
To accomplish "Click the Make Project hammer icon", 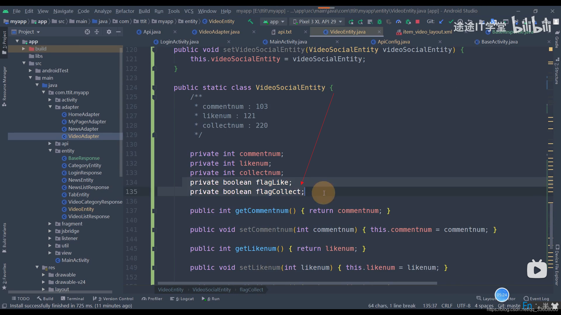I will [250, 22].
